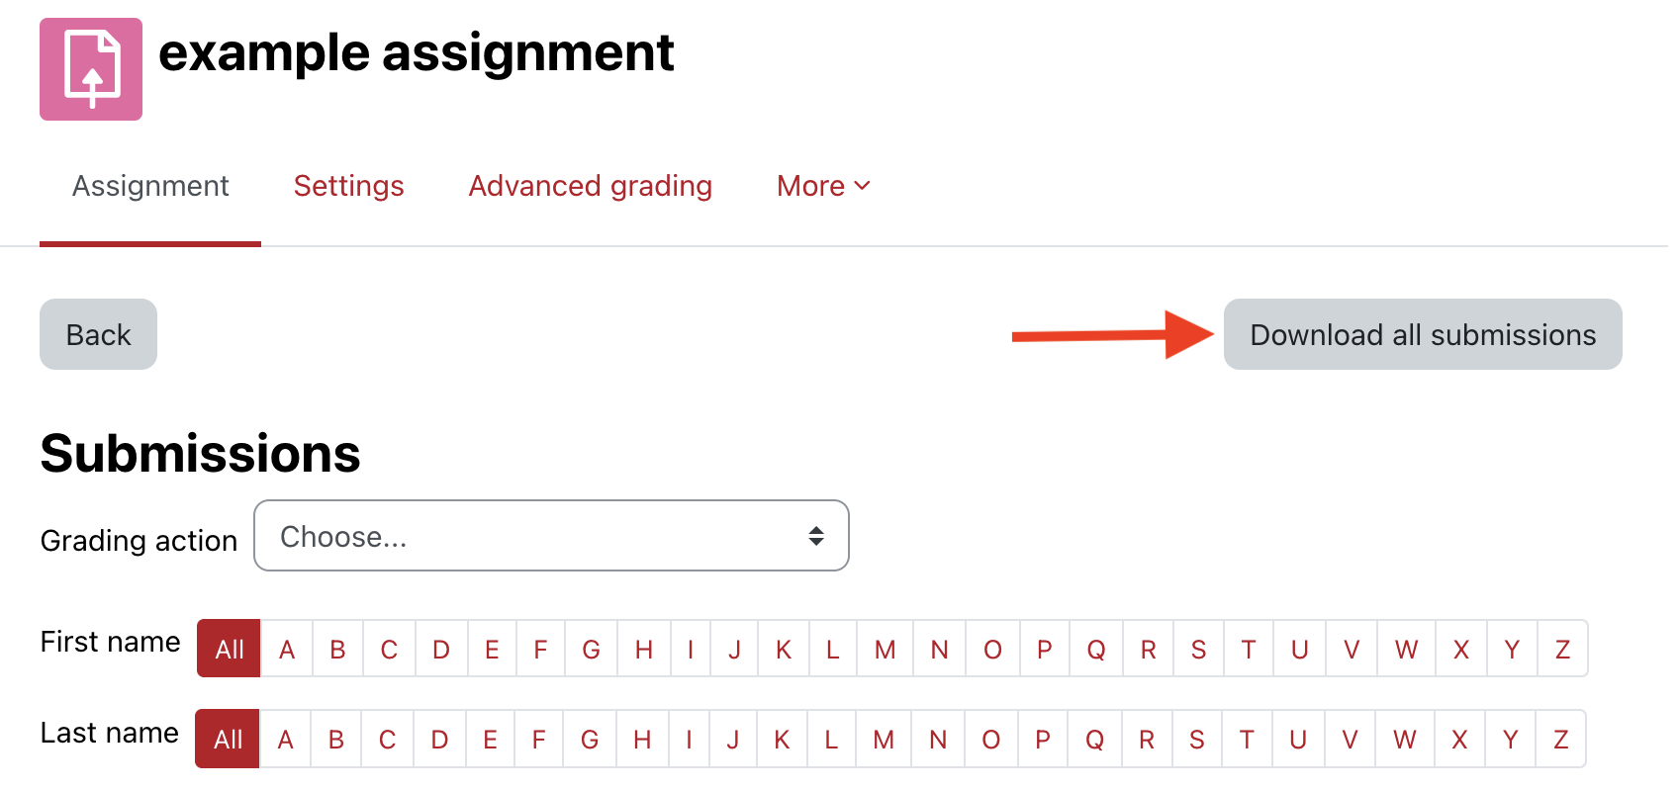Viewport: 1680px width, 791px height.
Task: Select All in First name filter
Action: tap(229, 650)
